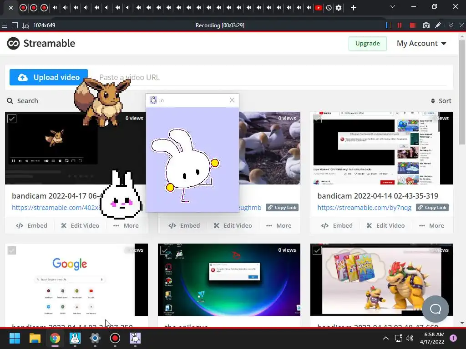Open the Bandicam hamburger menu
Image resolution: width=466 pixels, height=349 pixels.
coord(4,25)
